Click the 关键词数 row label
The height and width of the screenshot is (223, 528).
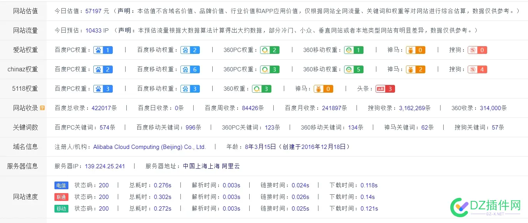click(25, 127)
